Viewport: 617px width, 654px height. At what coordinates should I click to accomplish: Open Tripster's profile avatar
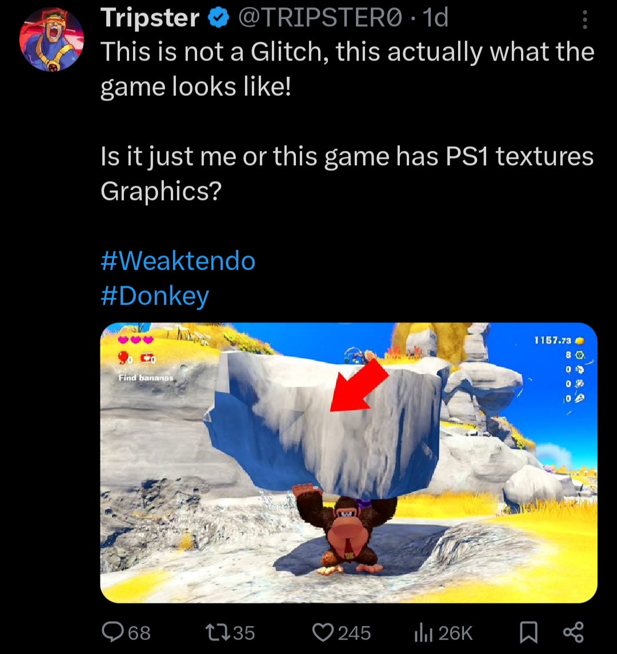(51, 39)
